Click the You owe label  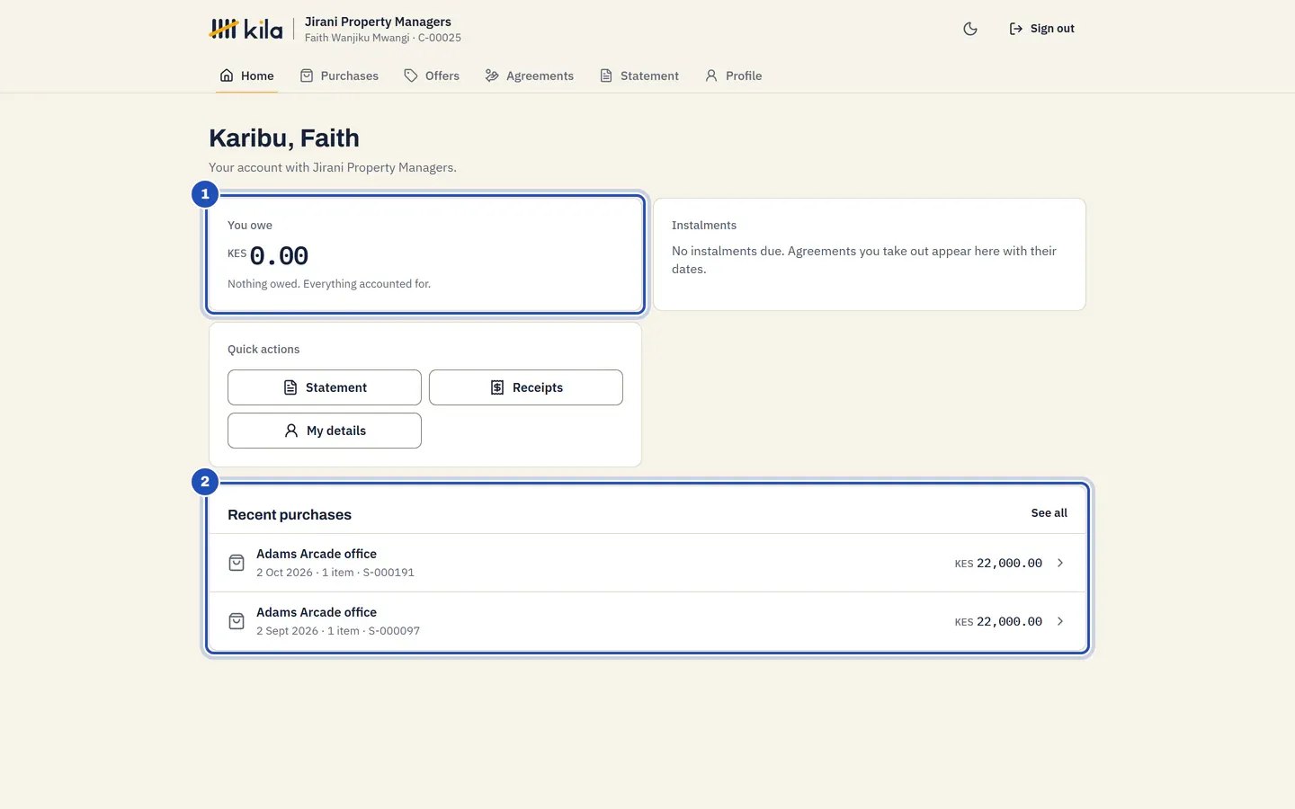(x=250, y=226)
